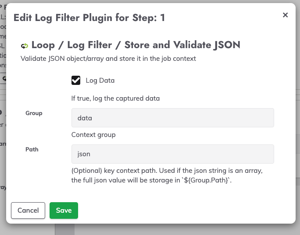This screenshot has height=235, width=300.
Task: Click the Group field label
Action: click(x=34, y=113)
